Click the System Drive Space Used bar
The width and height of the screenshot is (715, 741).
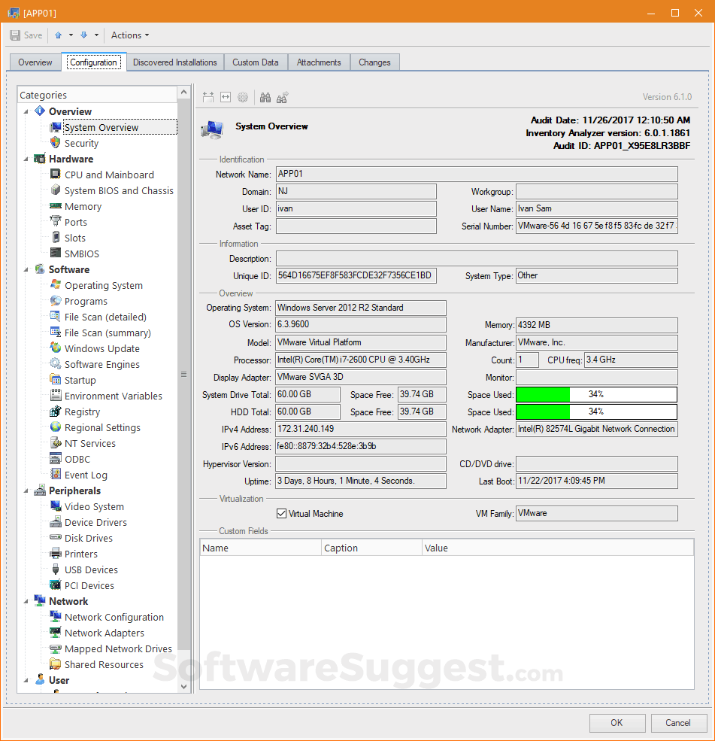596,394
